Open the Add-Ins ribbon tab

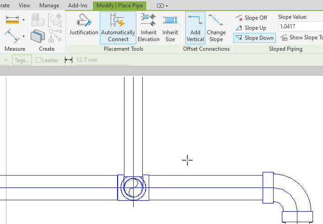(x=78, y=5)
